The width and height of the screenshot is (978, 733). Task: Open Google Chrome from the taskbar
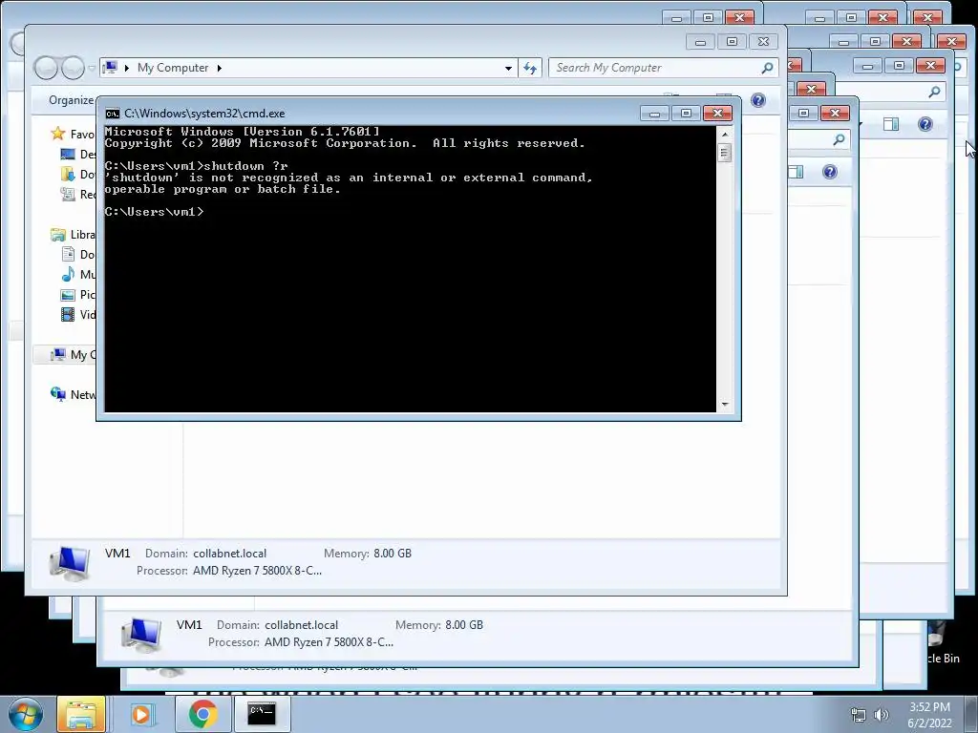(x=202, y=714)
